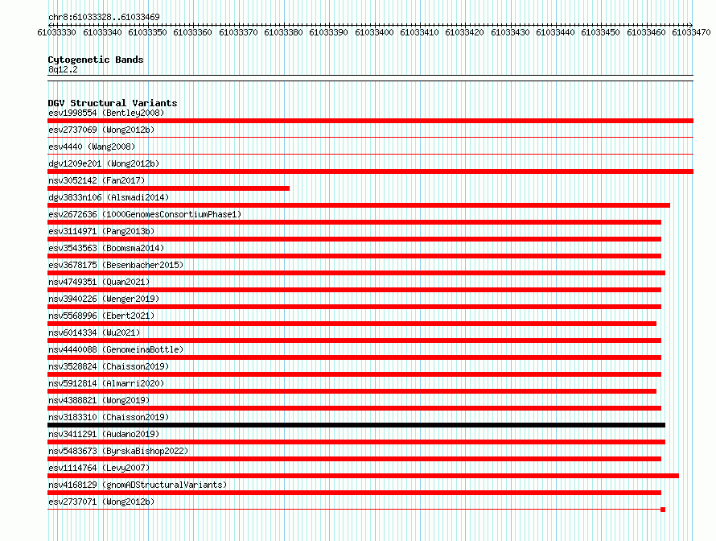Click the thick red bar under dgv1209e201

click(370, 171)
